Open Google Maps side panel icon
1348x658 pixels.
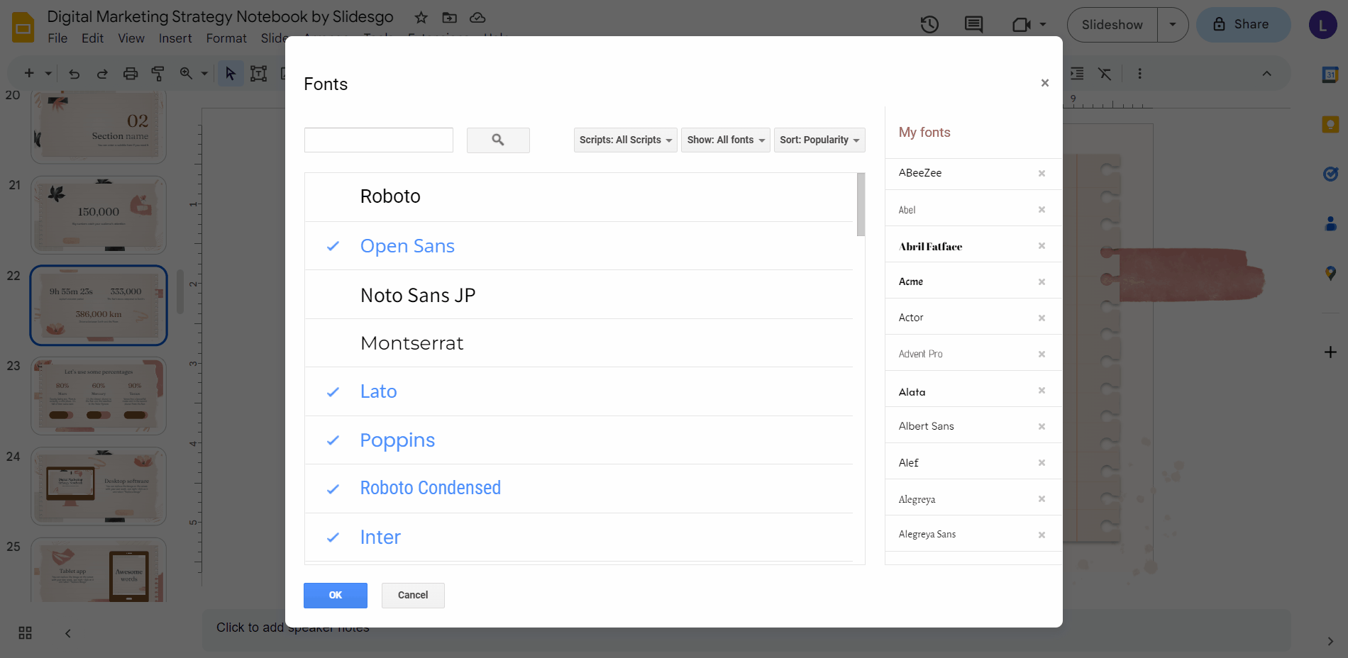pyautogui.click(x=1330, y=273)
